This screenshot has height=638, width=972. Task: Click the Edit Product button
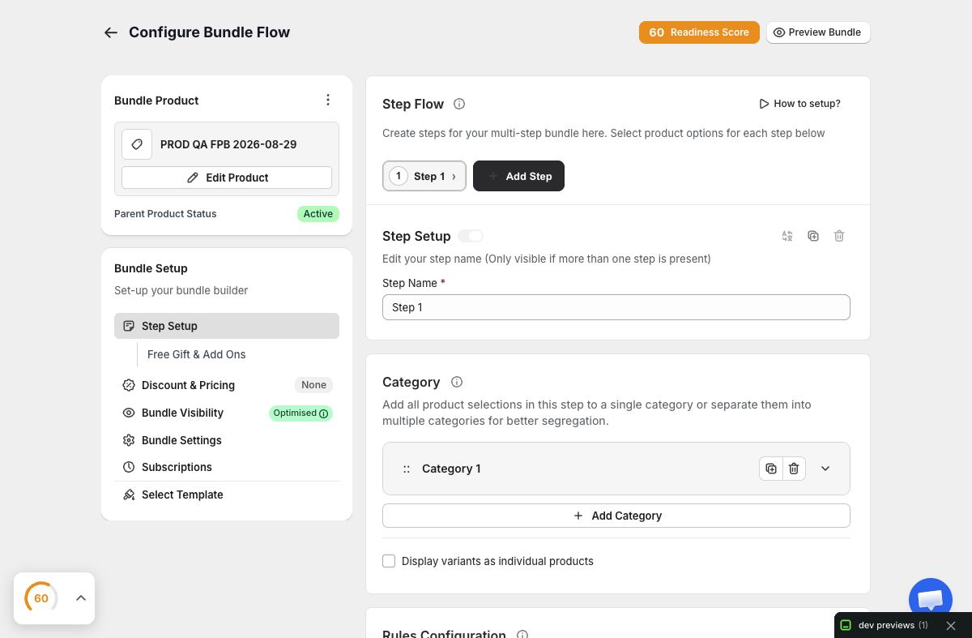[x=227, y=178]
